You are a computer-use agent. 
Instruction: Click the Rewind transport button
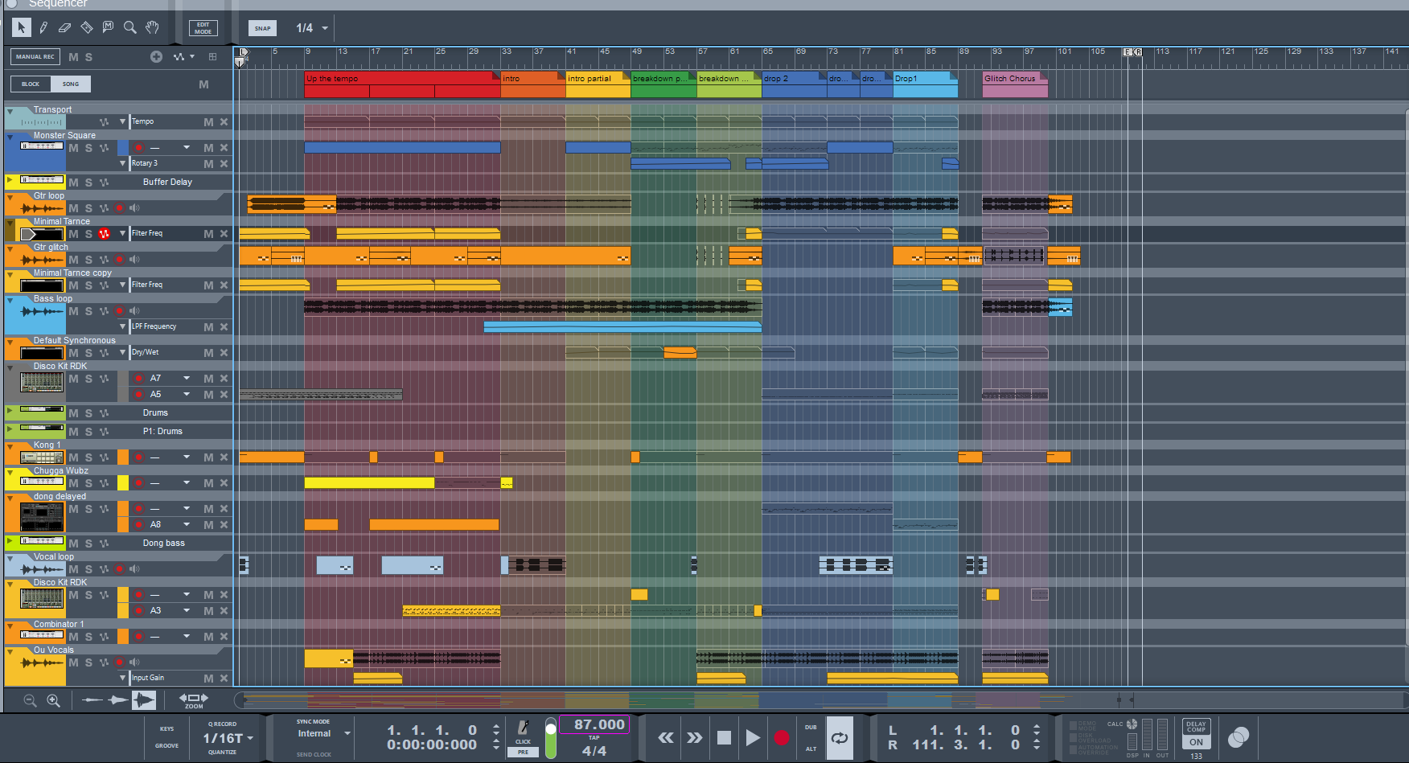tap(666, 737)
